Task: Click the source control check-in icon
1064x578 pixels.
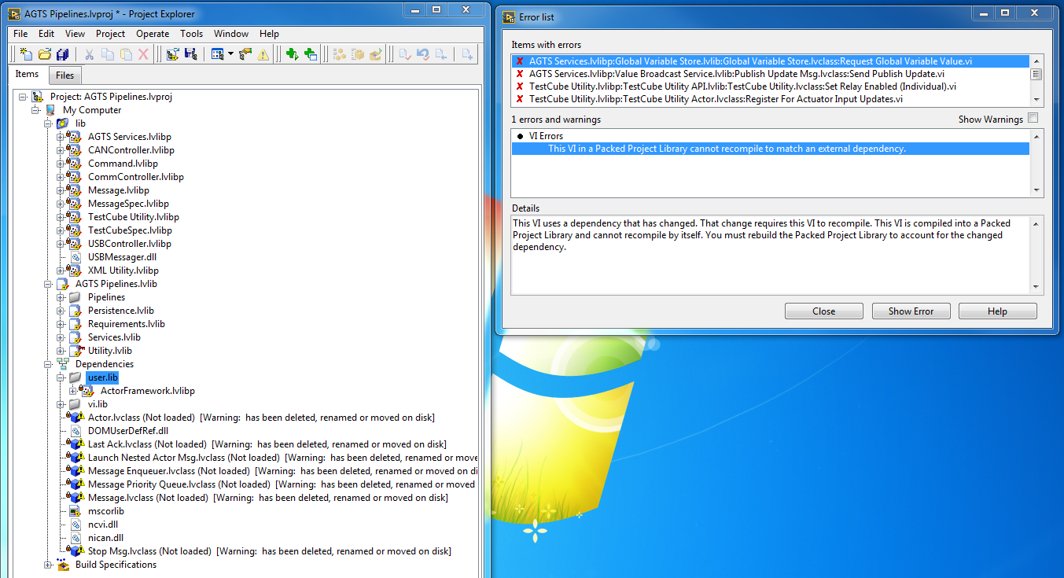Action: pyautogui.click(x=404, y=54)
